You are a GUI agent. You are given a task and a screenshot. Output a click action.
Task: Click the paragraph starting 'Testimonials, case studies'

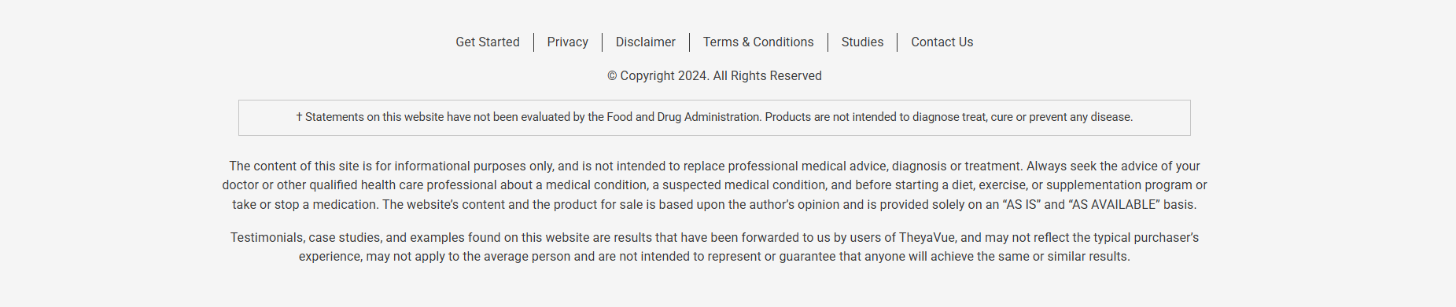point(714,247)
